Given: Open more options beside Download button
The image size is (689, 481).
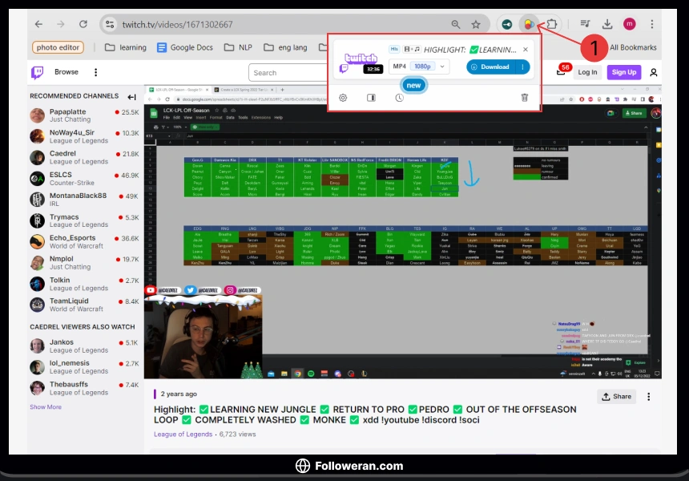Looking at the screenshot, I should (523, 67).
